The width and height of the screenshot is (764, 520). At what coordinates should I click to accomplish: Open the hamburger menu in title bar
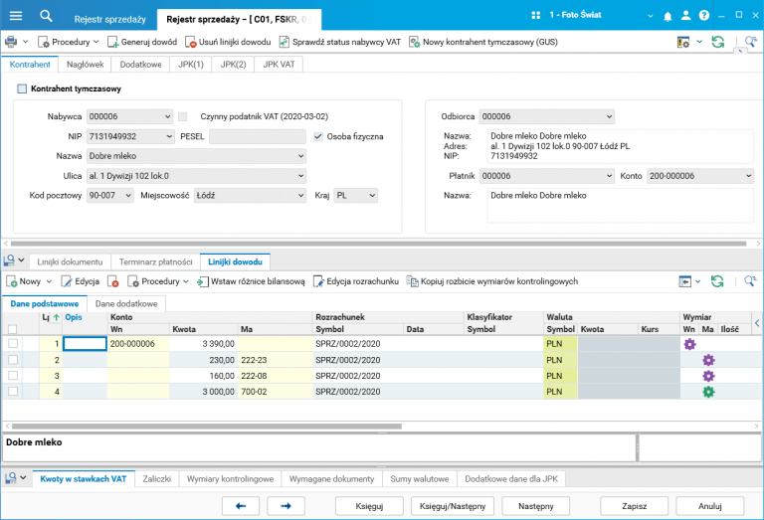[x=17, y=16]
